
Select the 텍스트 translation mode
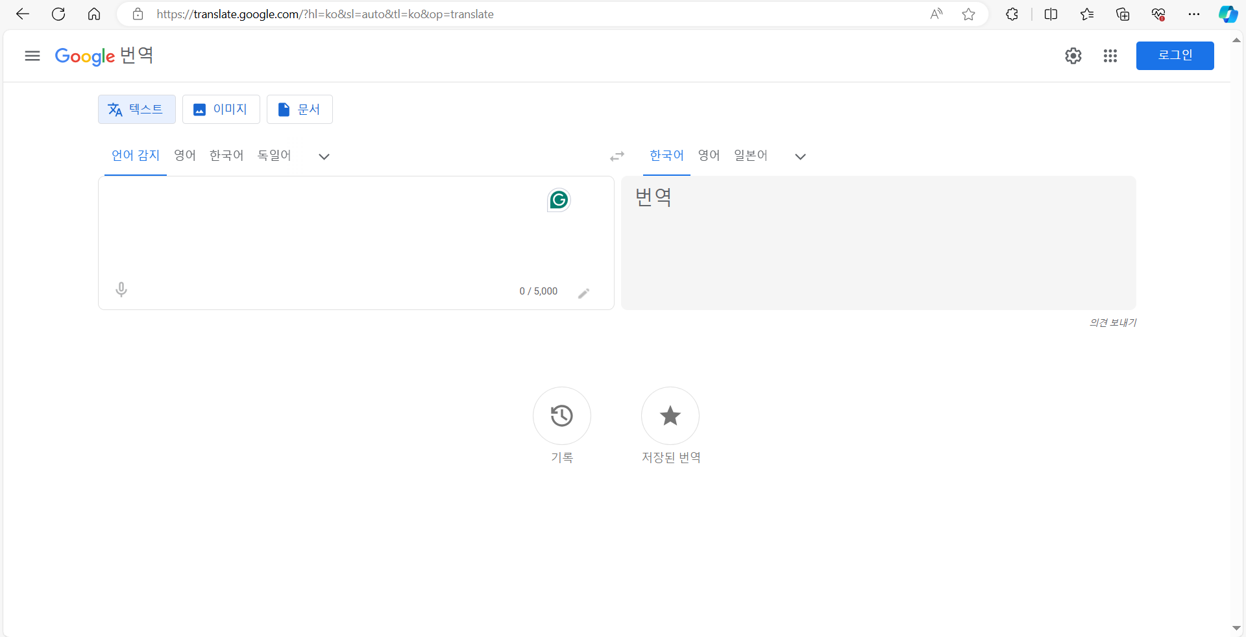[137, 109]
